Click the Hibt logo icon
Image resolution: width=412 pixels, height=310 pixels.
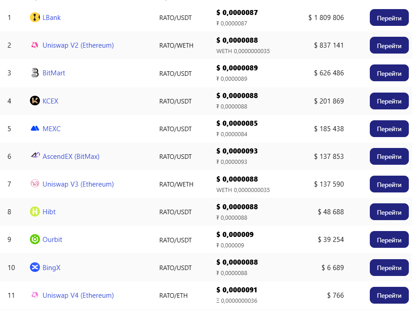pyautogui.click(x=35, y=212)
